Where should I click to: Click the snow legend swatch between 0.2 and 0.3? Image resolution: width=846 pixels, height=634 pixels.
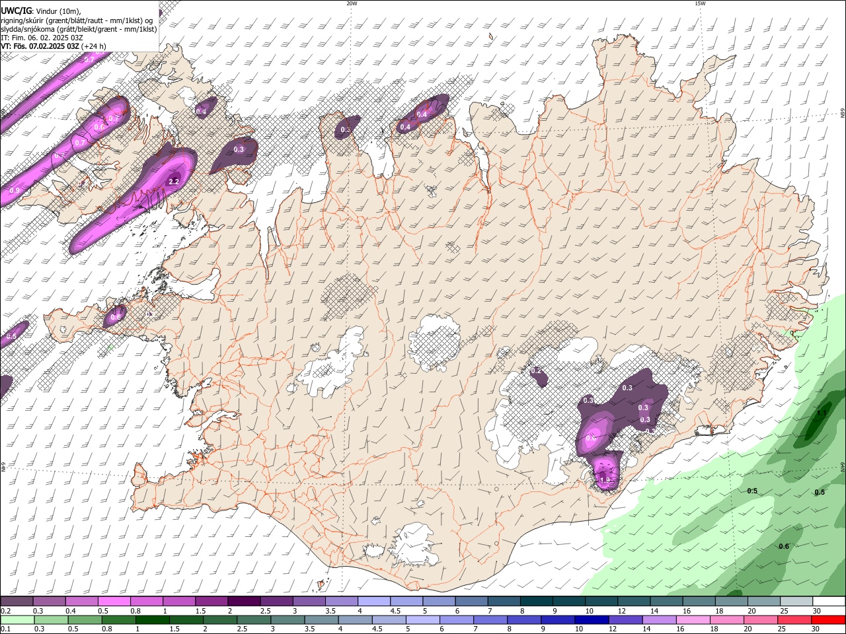tap(17, 601)
